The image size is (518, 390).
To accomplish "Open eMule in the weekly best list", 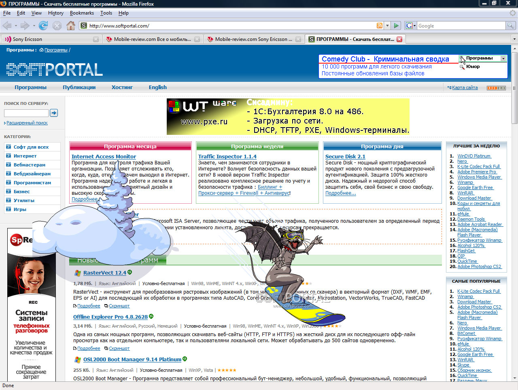I will [463, 214].
